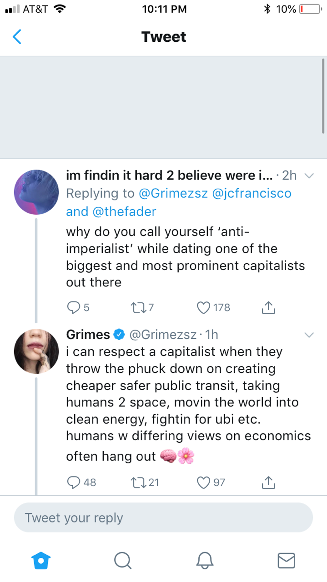Open the Search tab

pos(122,560)
